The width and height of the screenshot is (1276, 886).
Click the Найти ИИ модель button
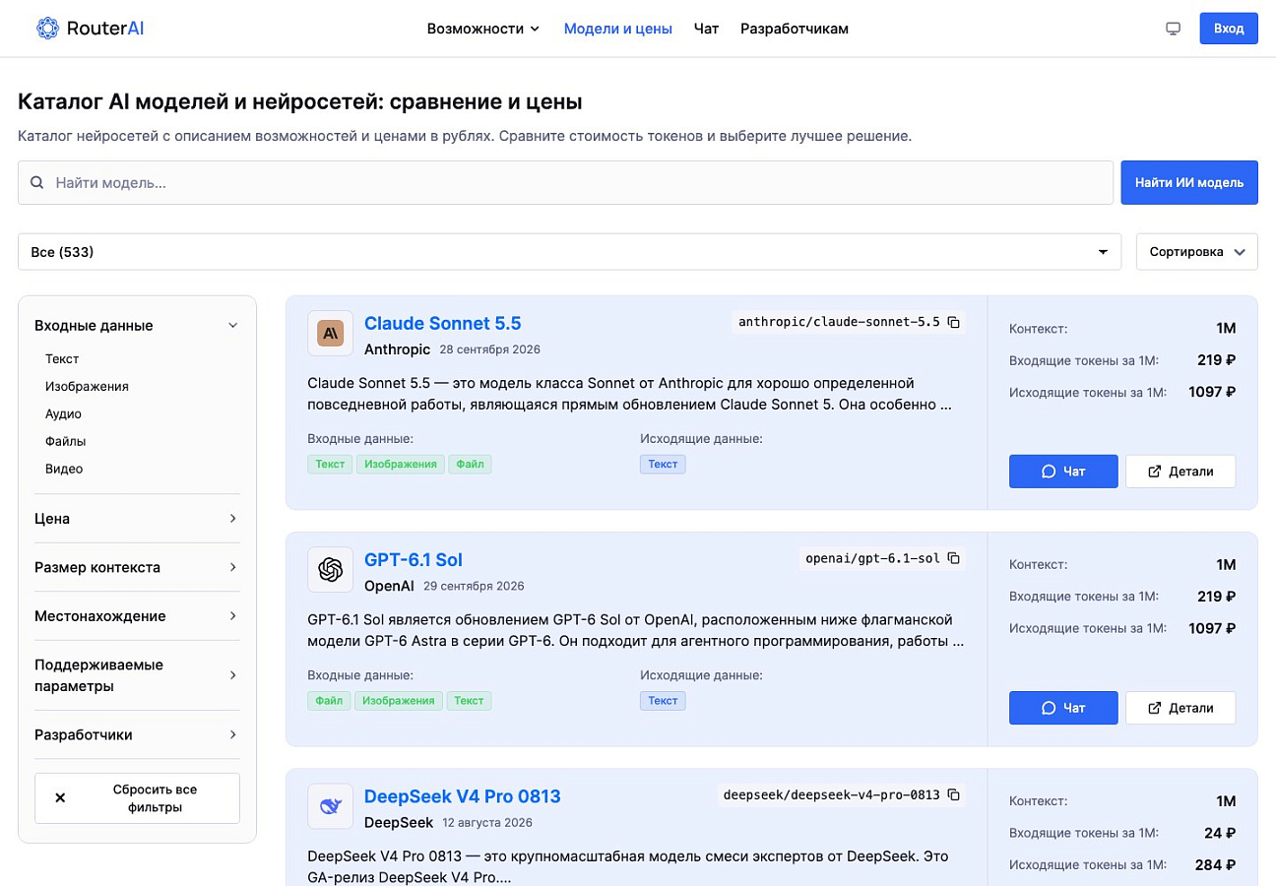(x=1189, y=182)
